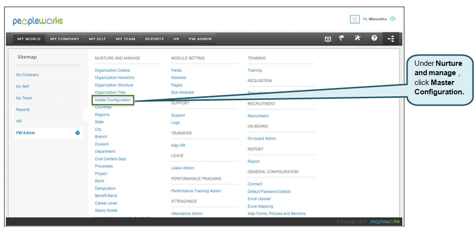Viewport: 475px width, 229px height.
Task: Open the Logs link
Action: point(175,122)
